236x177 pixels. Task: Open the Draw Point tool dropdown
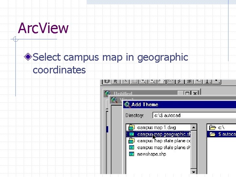click(217, 82)
